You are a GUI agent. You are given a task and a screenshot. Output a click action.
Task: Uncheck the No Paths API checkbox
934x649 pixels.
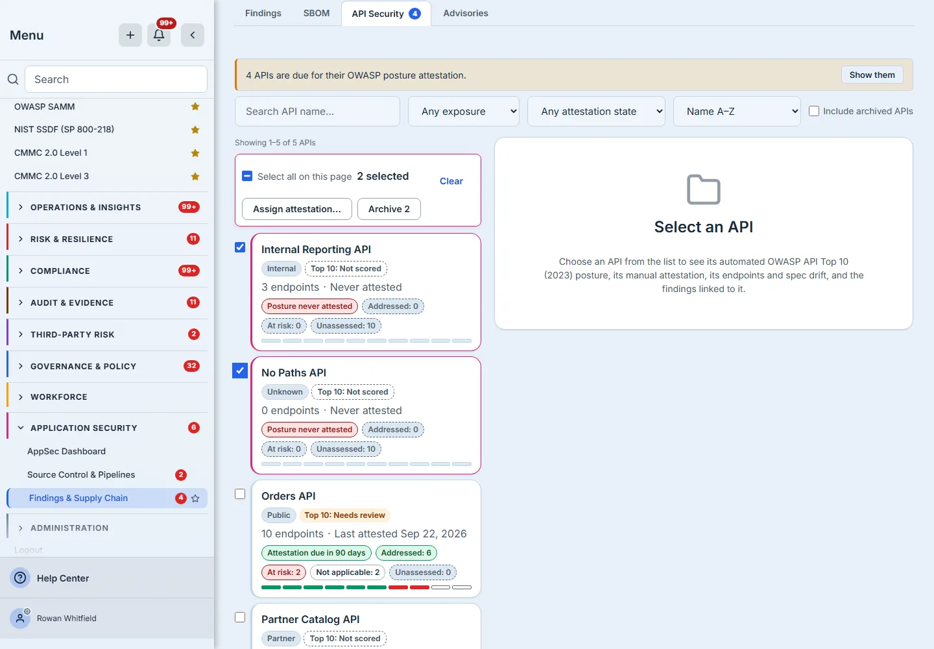coord(240,371)
